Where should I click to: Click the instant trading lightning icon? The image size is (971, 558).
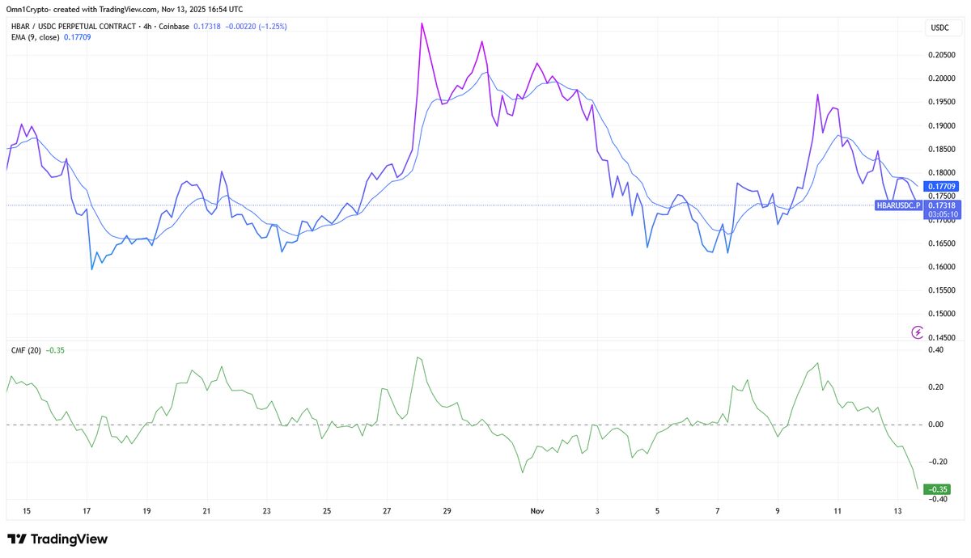coord(917,332)
